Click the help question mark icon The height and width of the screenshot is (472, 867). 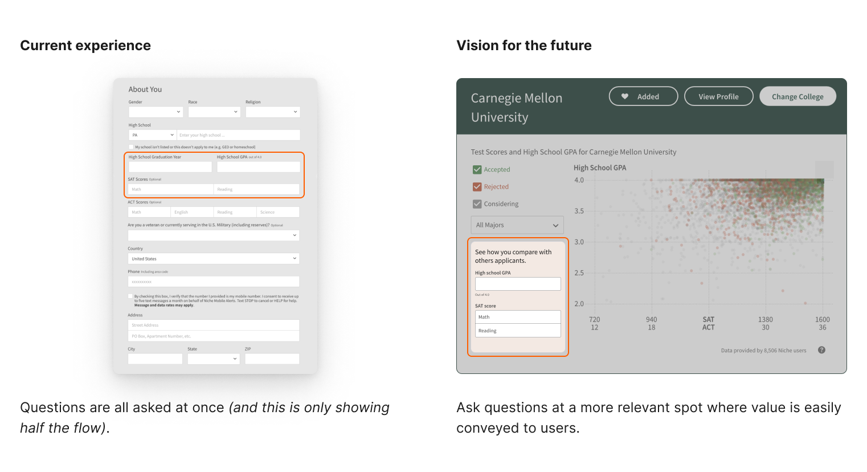point(821,350)
